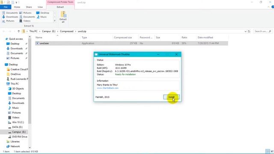Close the Universal Watermark Disabler dialog
Viewport: 274px width, 154px height.
tap(176, 54)
